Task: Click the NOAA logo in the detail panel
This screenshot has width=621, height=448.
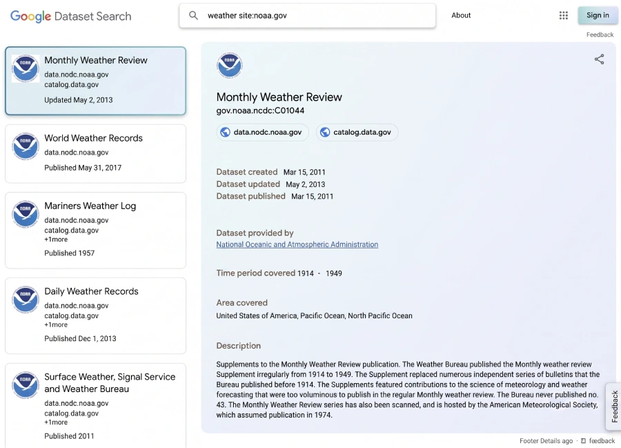Action: [230, 65]
